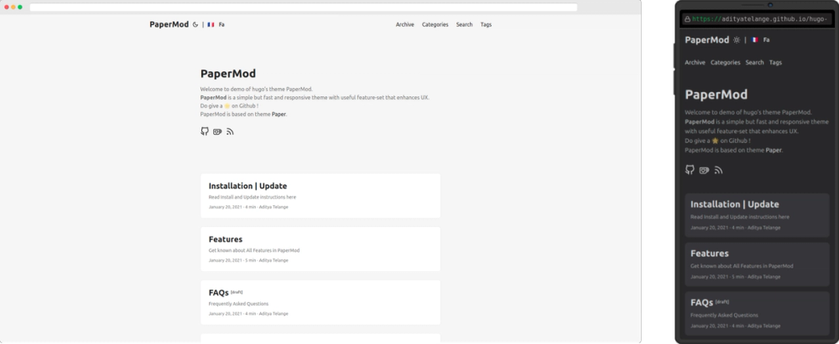Viewport: 839px width, 344px height.
Task: Open Features post in desktop view
Action: point(320,249)
